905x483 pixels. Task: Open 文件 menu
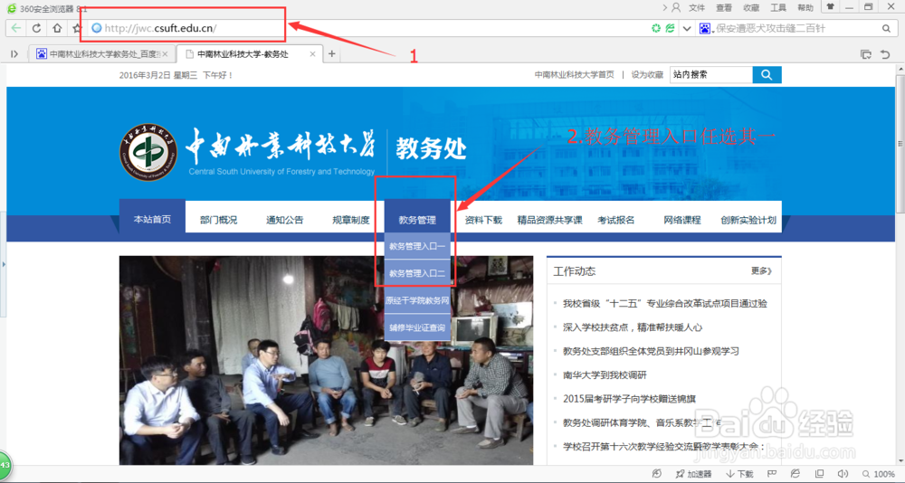[697, 7]
